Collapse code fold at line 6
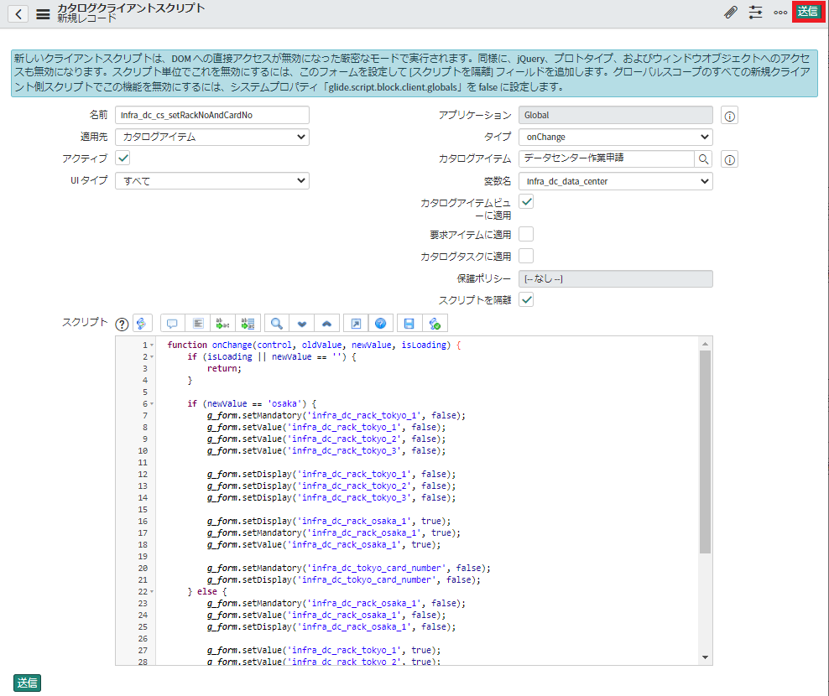Image resolution: width=829 pixels, height=696 pixels. click(152, 403)
